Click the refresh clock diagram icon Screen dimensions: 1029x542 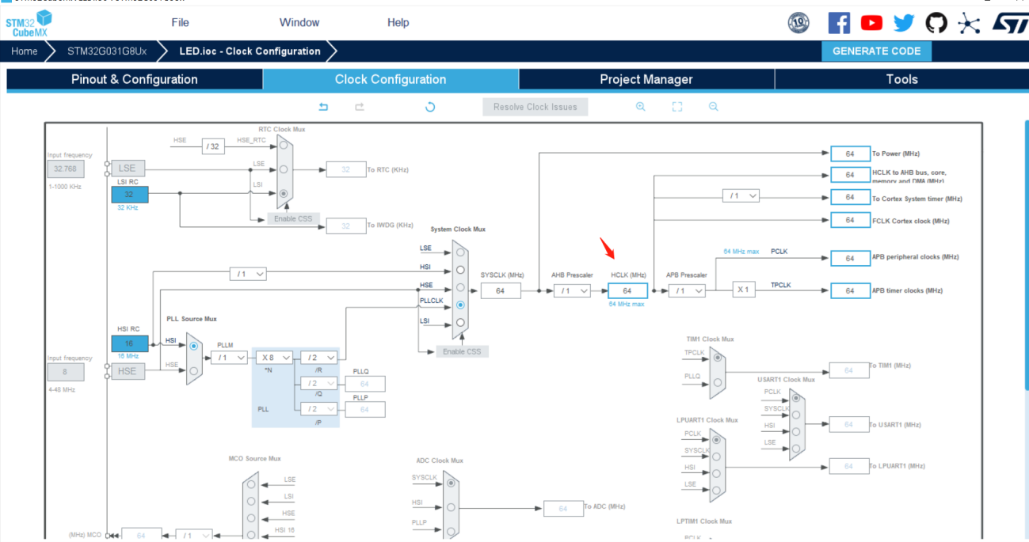coord(430,107)
